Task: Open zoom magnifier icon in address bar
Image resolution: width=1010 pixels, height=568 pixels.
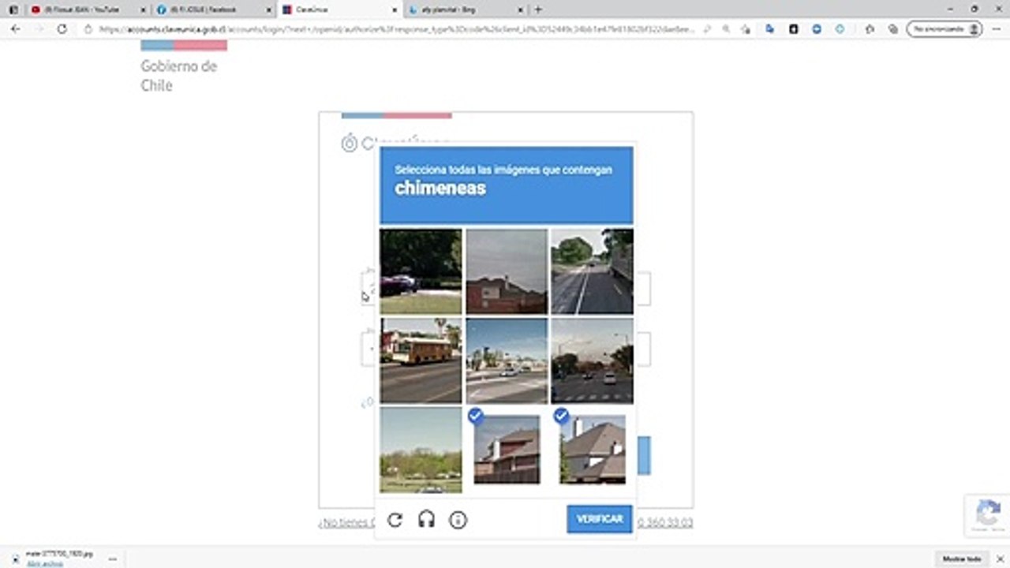Action: tap(726, 28)
